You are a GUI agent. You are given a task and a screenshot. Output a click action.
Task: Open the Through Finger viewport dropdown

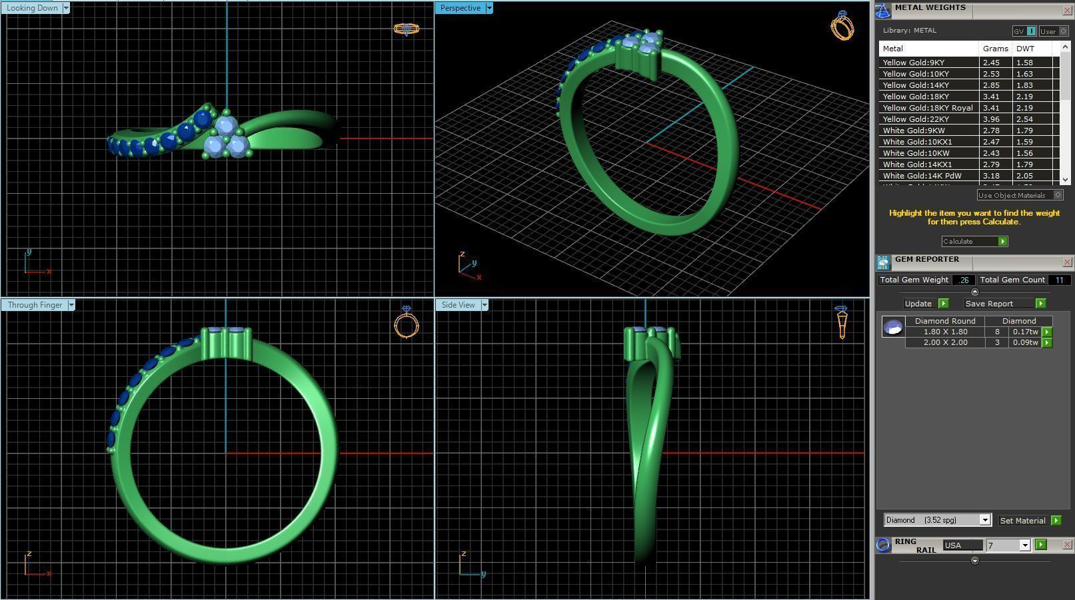click(x=71, y=305)
